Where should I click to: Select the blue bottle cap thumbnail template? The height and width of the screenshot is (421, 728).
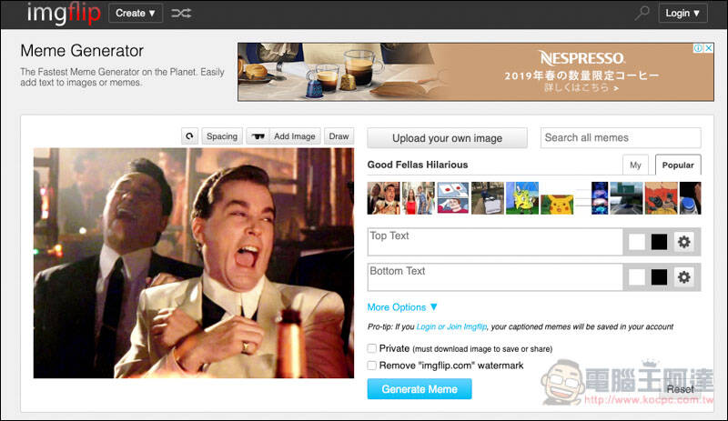(691, 198)
